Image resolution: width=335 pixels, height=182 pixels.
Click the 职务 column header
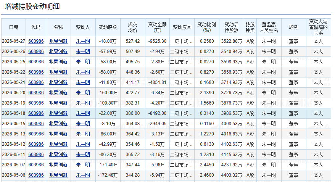(x=294, y=27)
